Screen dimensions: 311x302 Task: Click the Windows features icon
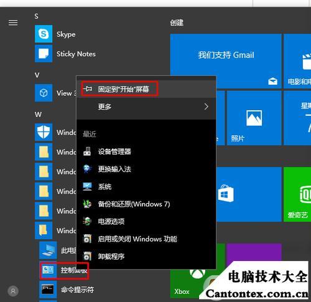tap(87, 238)
